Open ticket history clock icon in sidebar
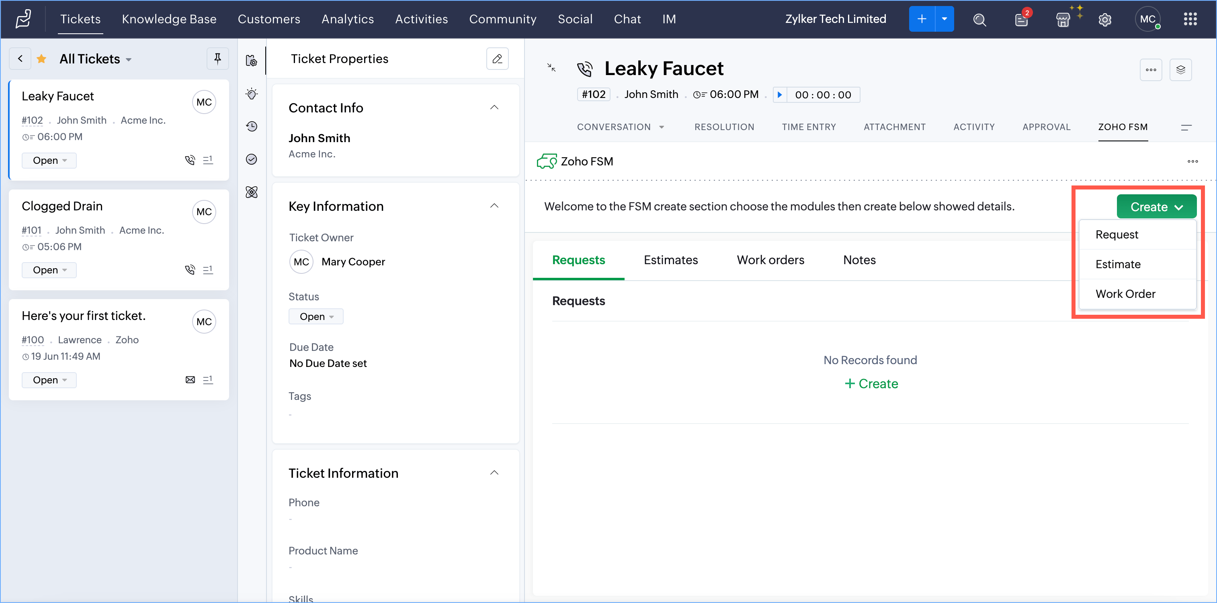This screenshot has width=1217, height=603. pos(252,126)
